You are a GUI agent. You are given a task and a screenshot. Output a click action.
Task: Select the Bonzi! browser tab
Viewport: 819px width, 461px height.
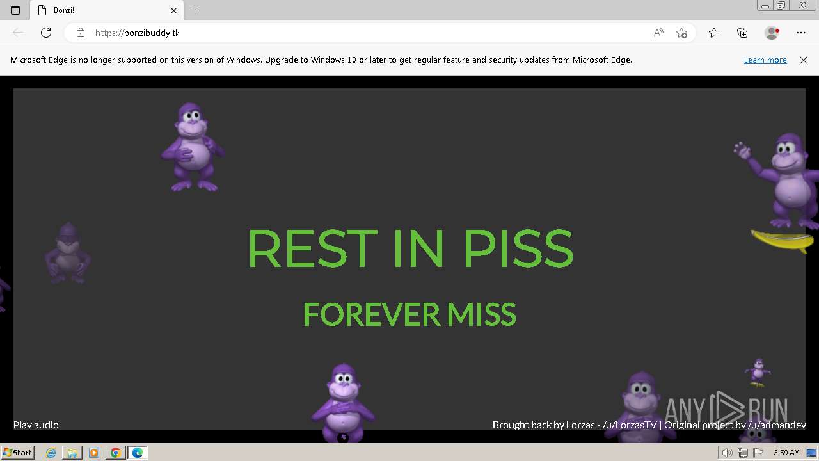click(107, 10)
